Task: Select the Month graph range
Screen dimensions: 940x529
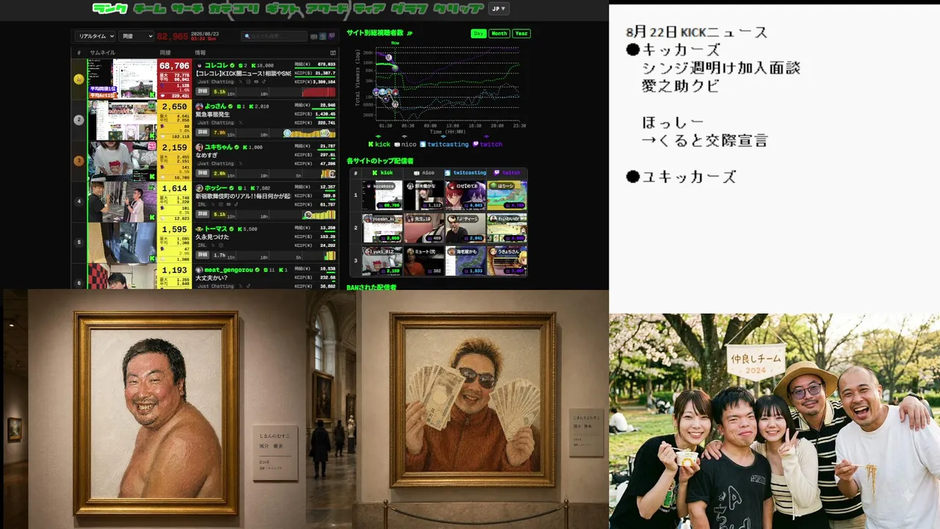Action: (x=499, y=33)
